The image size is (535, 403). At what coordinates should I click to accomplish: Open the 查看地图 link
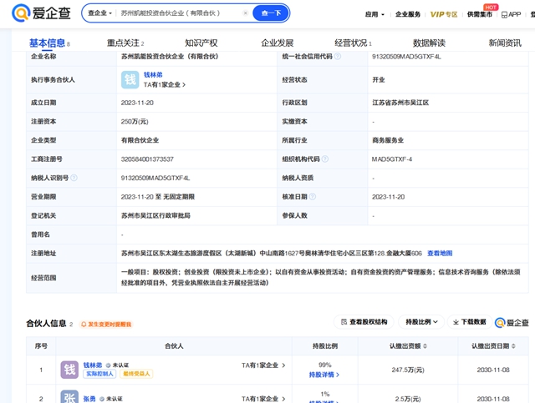440,253
